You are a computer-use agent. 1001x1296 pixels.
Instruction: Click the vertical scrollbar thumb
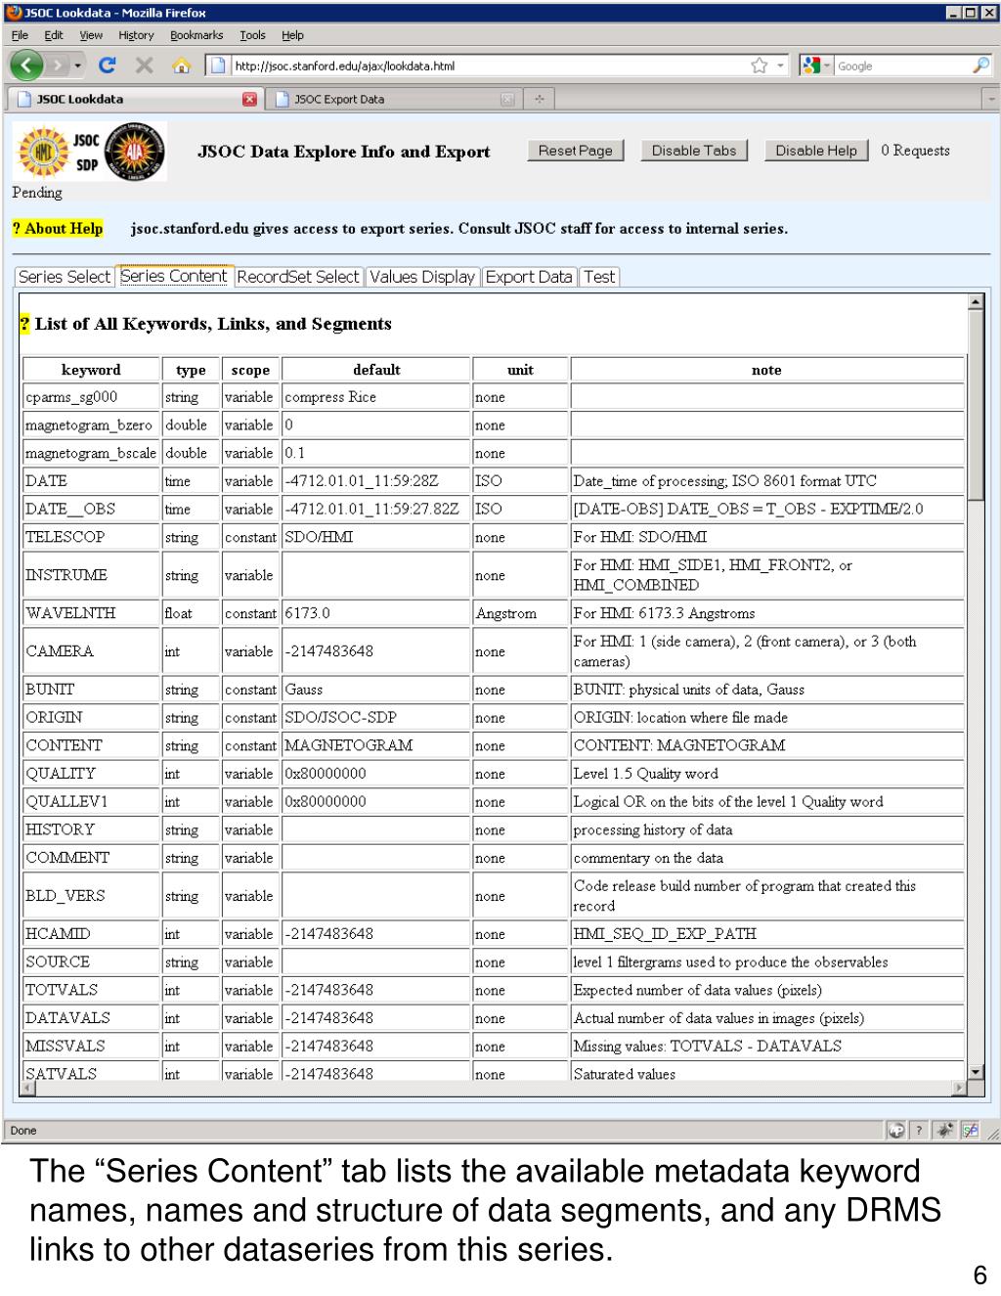point(976,406)
